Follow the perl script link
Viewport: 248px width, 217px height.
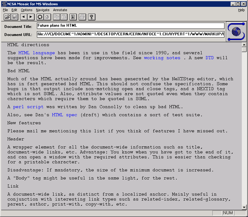(x=28, y=107)
